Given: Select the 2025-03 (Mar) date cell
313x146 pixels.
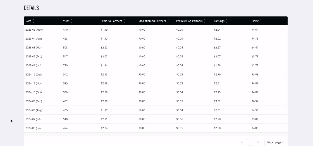Looking at the screenshot, I should [x=34, y=48].
